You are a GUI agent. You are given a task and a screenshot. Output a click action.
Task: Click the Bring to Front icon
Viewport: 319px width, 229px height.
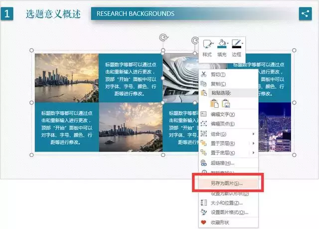coord(204,143)
